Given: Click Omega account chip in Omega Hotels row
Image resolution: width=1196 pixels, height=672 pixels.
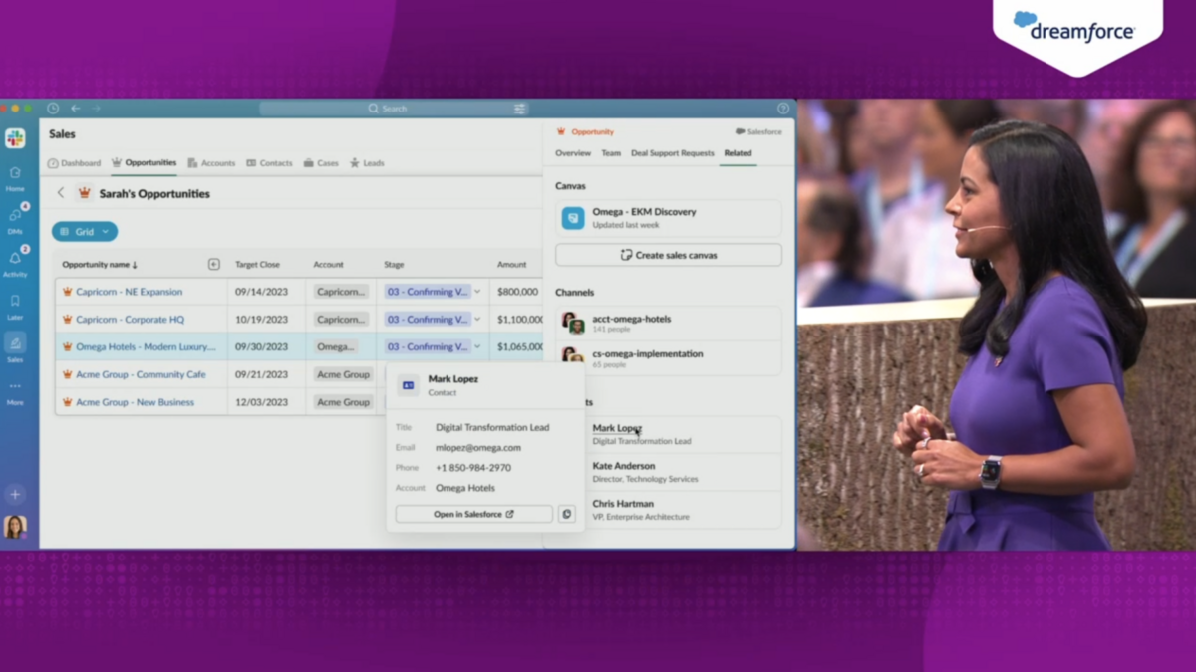Looking at the screenshot, I should tap(336, 347).
